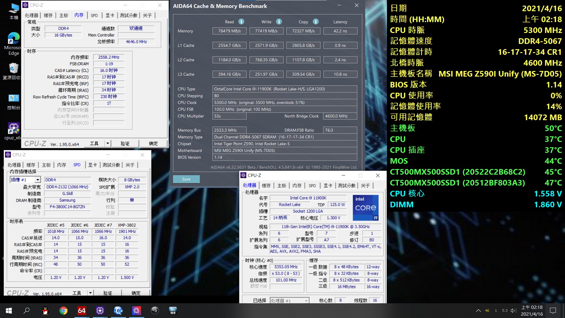565x318 pixels.
Task: Open 关于 tab in CPU-Z processor window
Action: (365, 185)
